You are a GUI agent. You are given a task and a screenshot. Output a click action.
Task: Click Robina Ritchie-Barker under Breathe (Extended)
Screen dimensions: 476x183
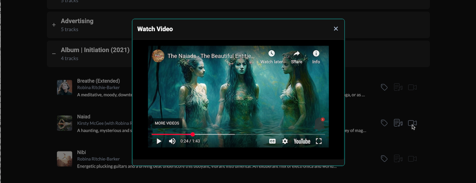point(99,88)
